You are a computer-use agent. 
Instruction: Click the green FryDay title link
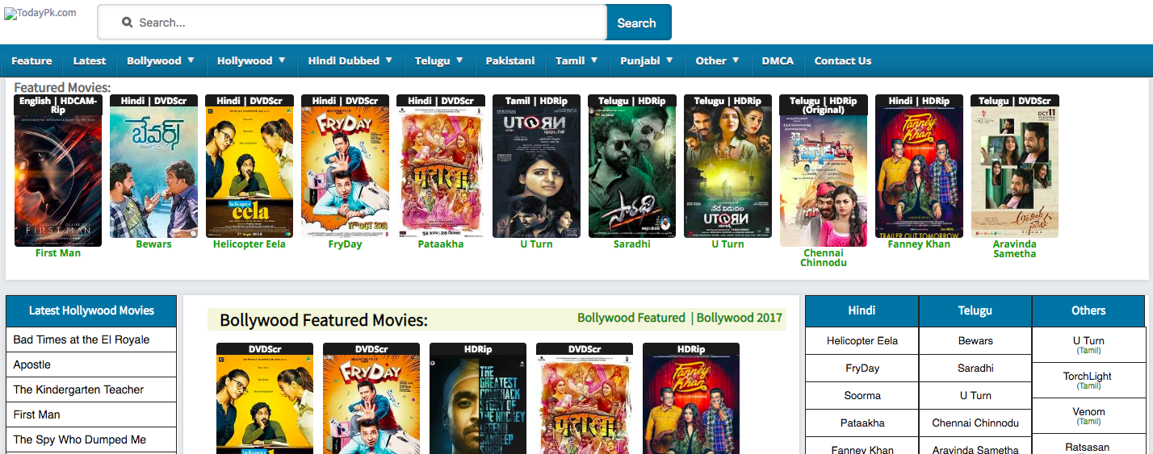point(345,244)
